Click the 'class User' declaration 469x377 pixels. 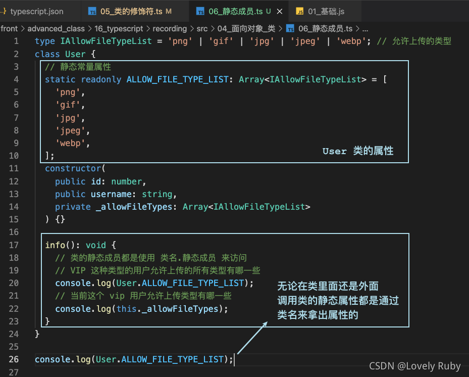tap(60, 54)
